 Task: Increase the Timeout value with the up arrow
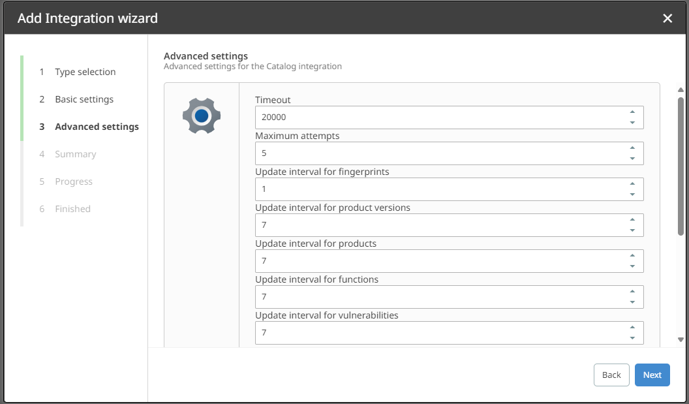point(632,112)
